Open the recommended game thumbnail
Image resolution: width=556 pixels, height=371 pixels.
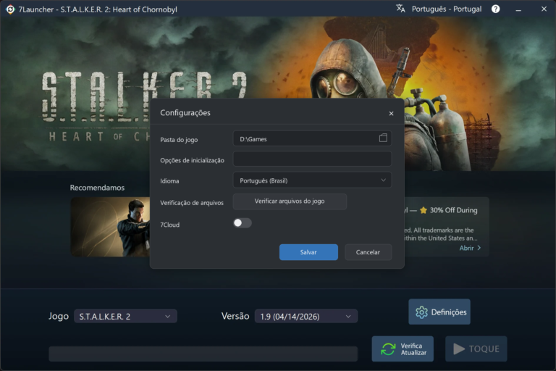[110, 227]
